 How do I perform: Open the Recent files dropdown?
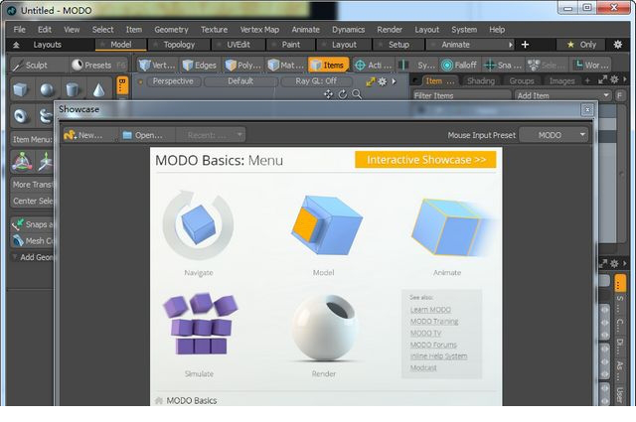[x=211, y=135]
